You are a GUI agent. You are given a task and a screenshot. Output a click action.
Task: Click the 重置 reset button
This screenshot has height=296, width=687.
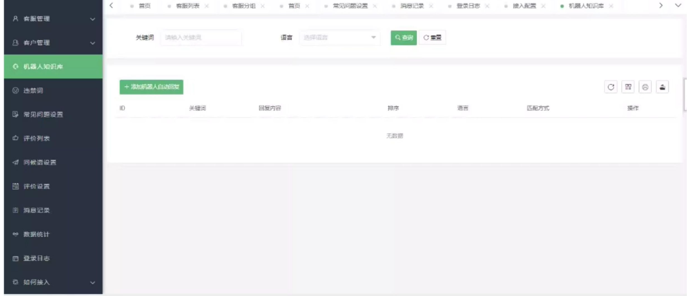(x=432, y=37)
